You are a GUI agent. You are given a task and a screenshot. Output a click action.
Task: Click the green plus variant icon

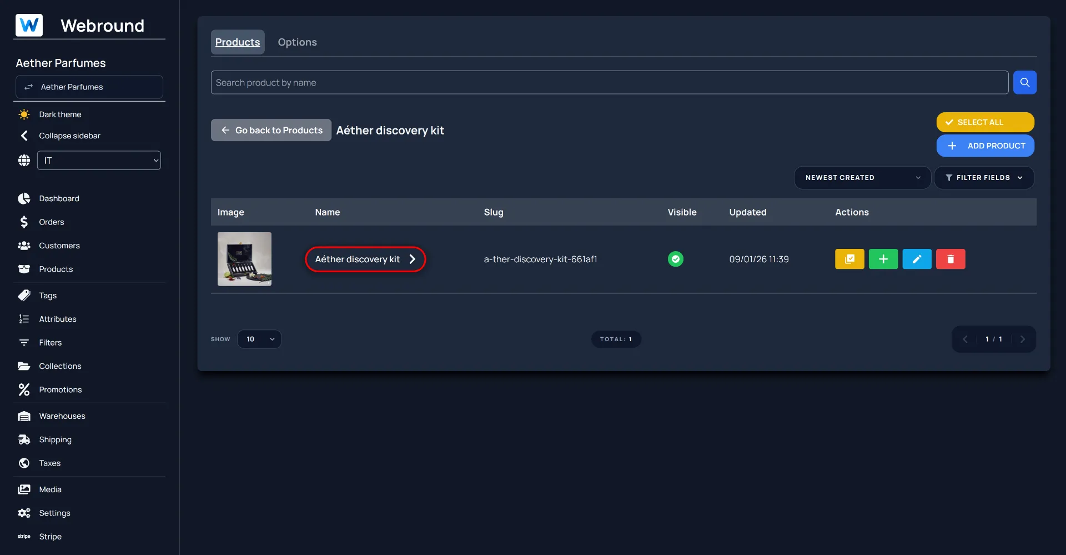click(883, 259)
